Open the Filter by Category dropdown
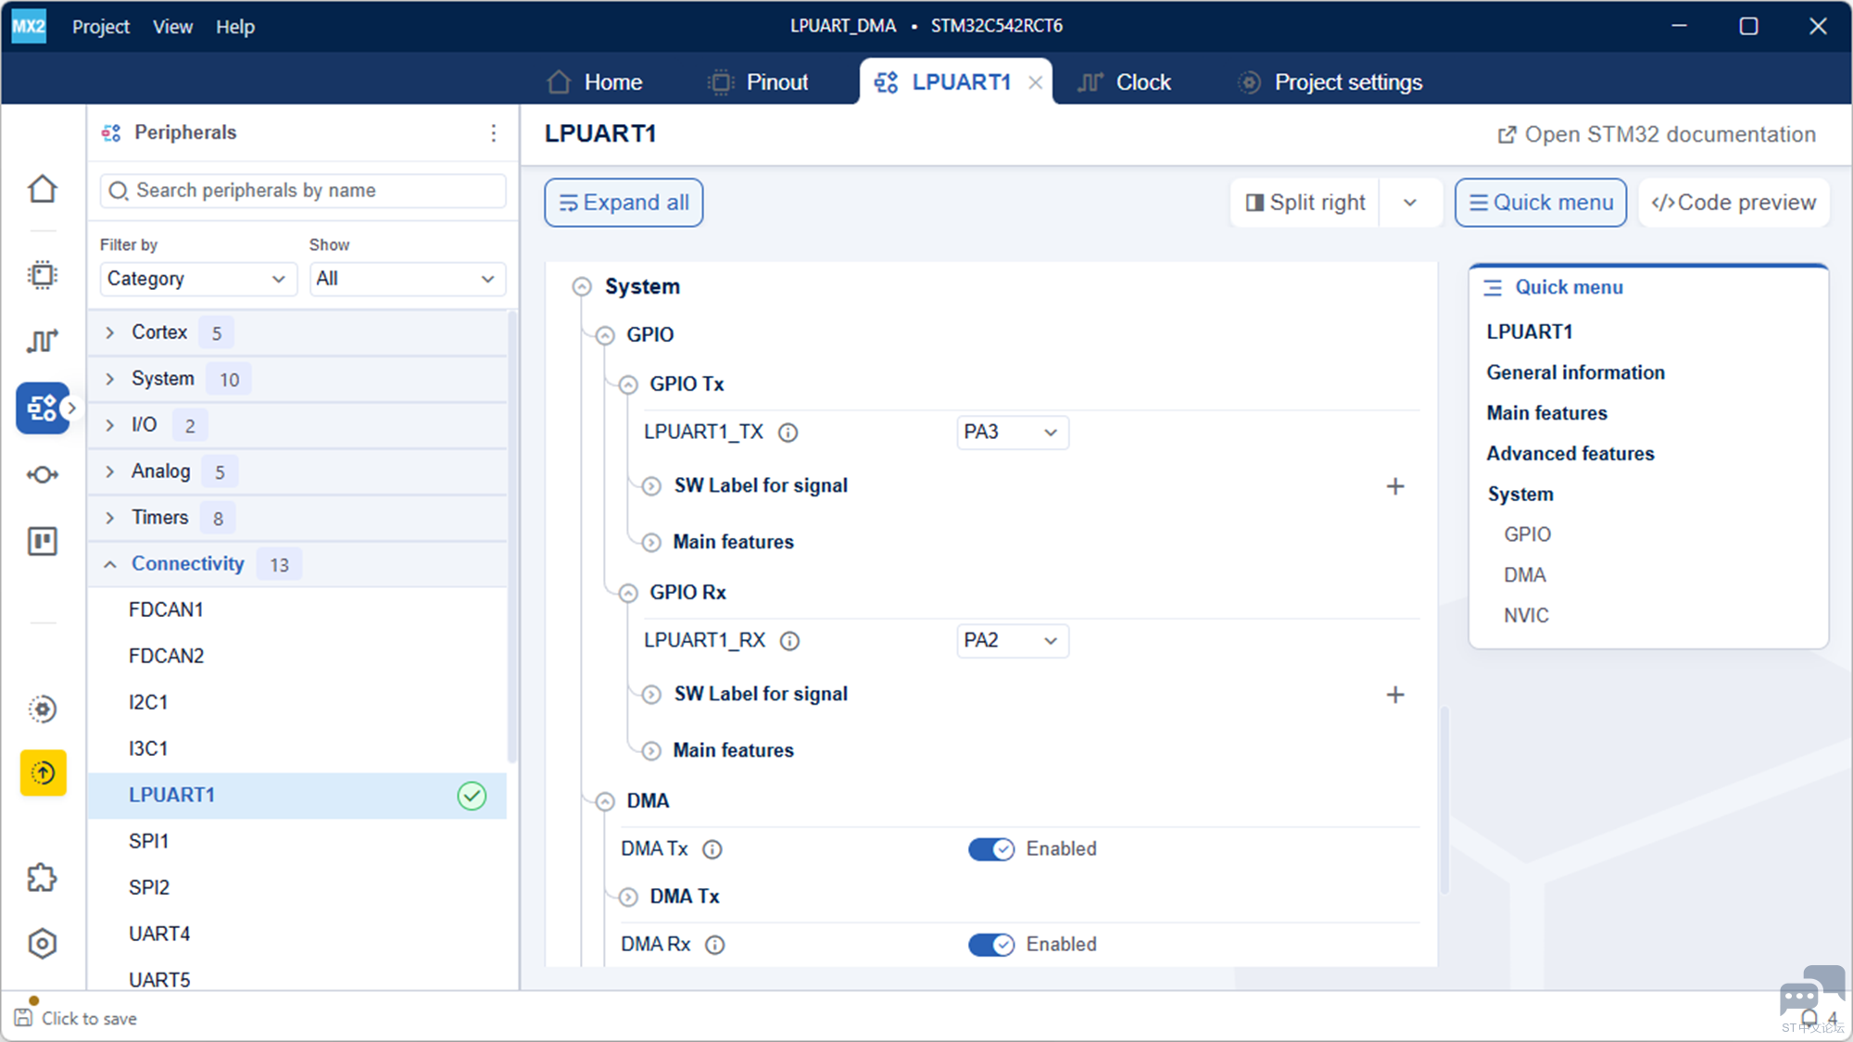 tap(197, 279)
